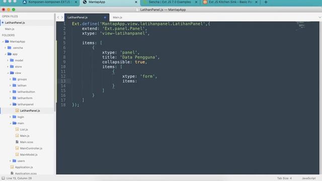322x181 pixels.
Task: Collapse the MantapApp root folder
Action: click(3, 41)
